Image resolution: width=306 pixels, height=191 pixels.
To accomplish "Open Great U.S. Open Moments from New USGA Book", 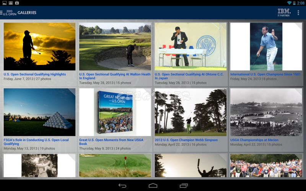I will (x=111, y=142).
